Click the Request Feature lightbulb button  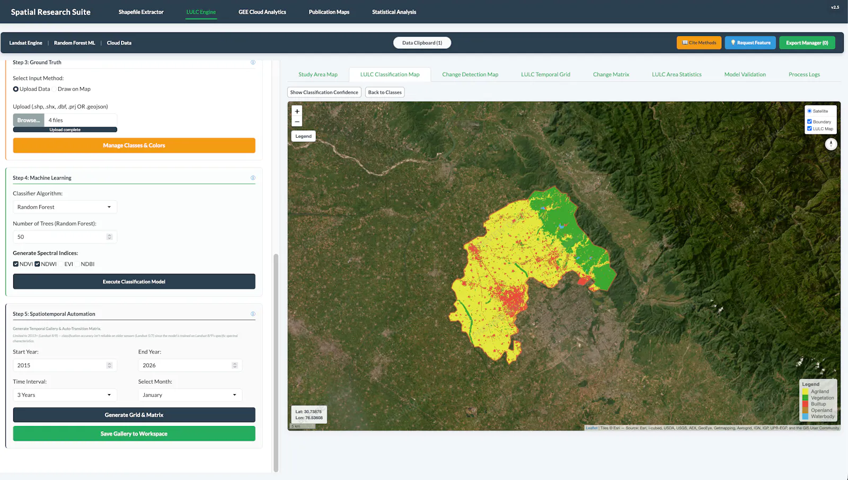(x=750, y=43)
